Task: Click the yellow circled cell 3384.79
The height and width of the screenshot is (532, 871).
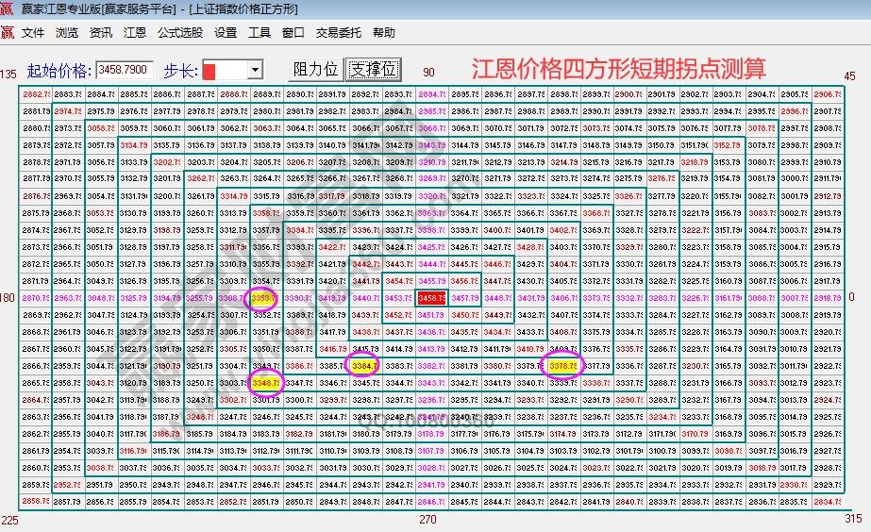Action: click(x=363, y=366)
